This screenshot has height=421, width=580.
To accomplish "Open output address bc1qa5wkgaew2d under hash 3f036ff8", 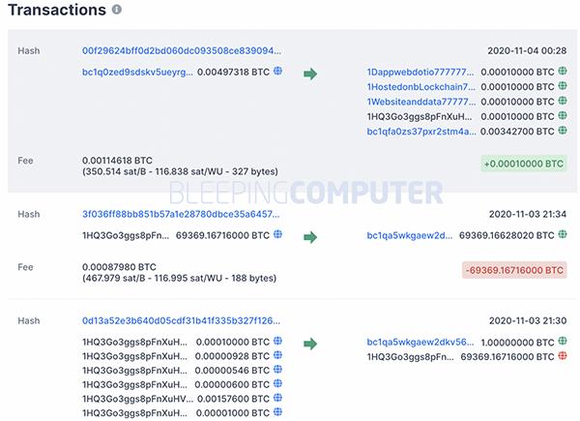I will pyautogui.click(x=410, y=235).
